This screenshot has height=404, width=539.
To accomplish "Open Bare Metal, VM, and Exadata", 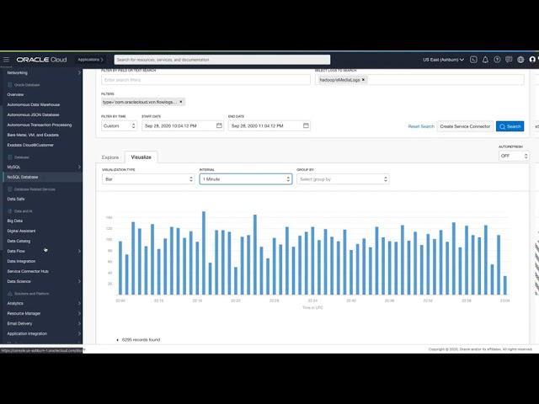I will click(33, 135).
